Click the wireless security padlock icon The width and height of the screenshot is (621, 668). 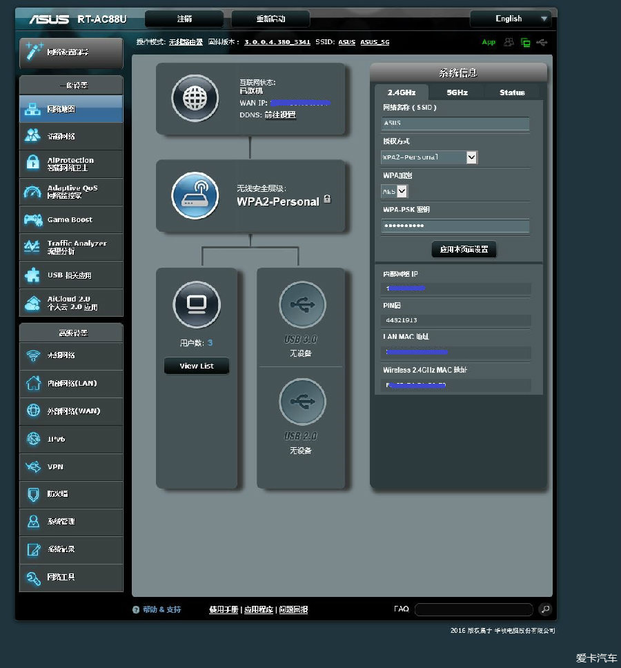pyautogui.click(x=327, y=199)
